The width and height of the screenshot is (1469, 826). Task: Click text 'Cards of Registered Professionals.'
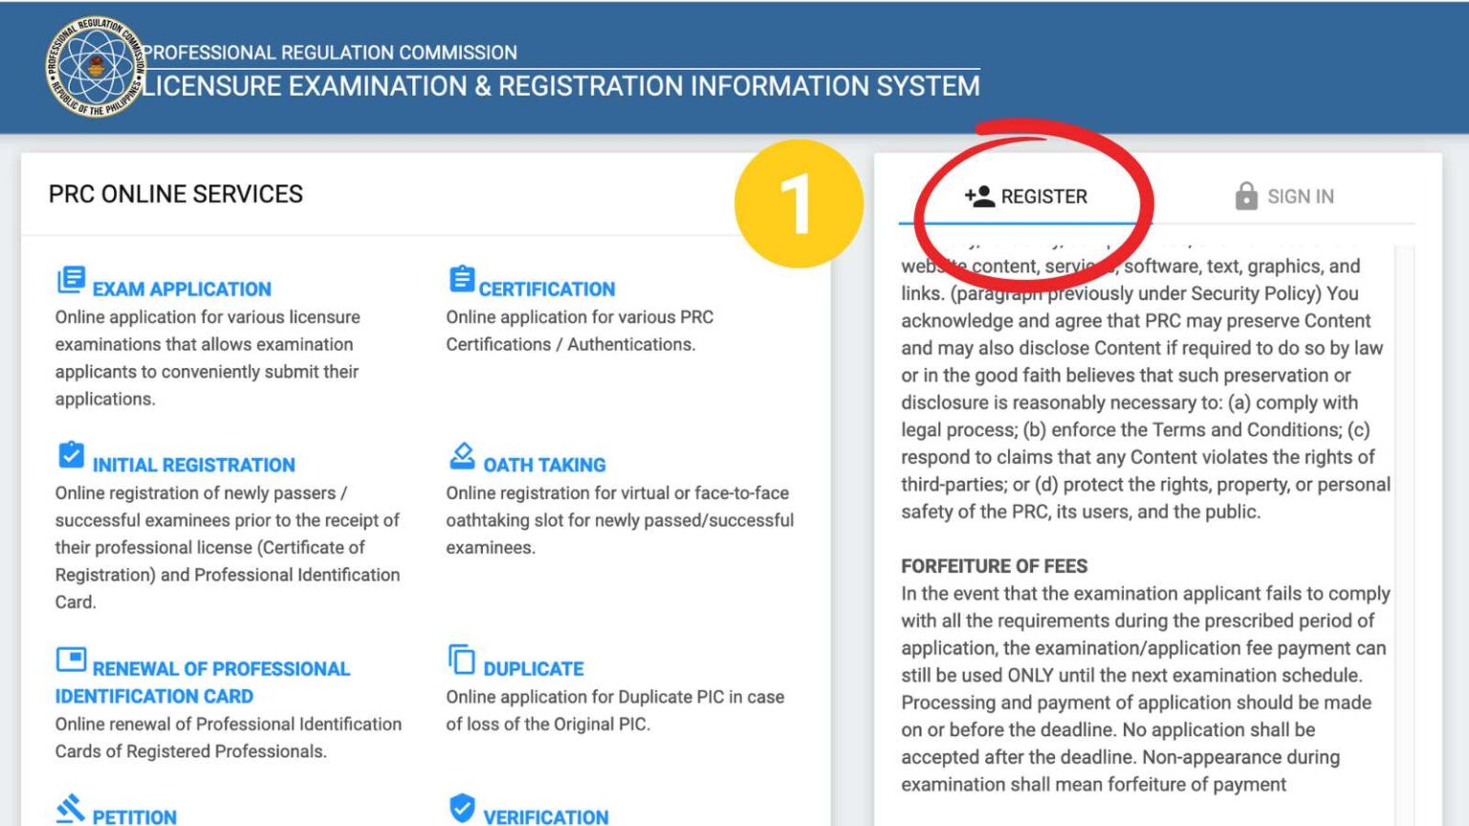coord(190,751)
